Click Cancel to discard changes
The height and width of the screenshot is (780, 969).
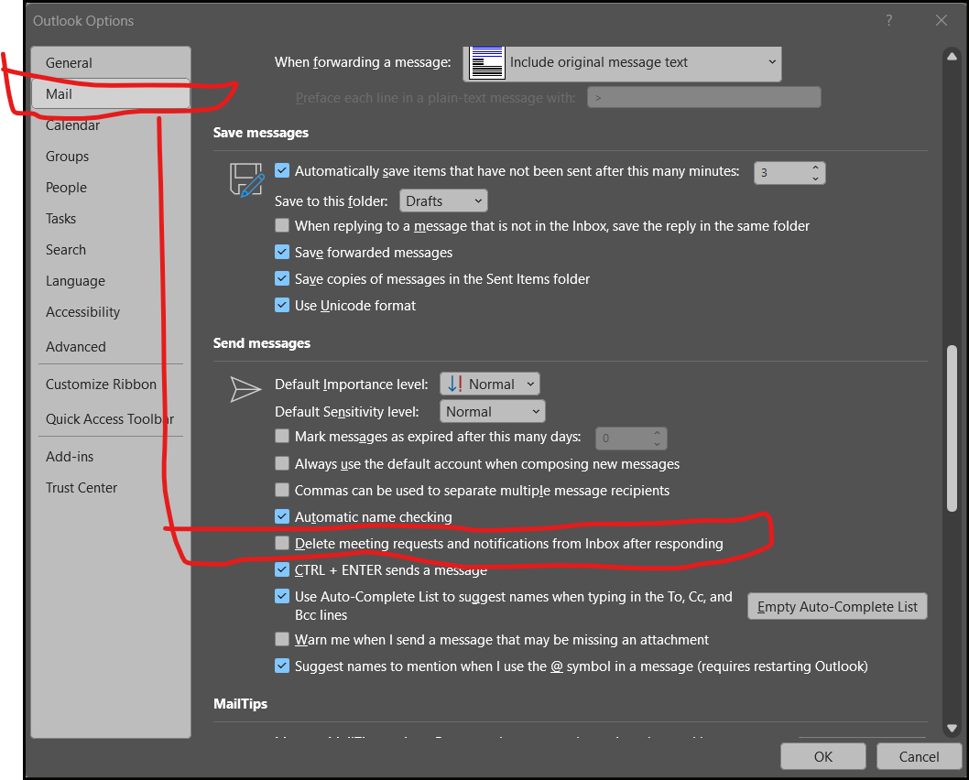coord(919,756)
